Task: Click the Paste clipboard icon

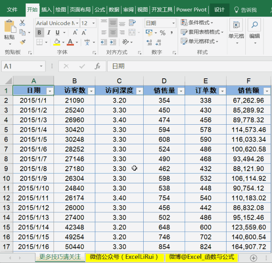Action: pyautogui.click(x=9, y=27)
